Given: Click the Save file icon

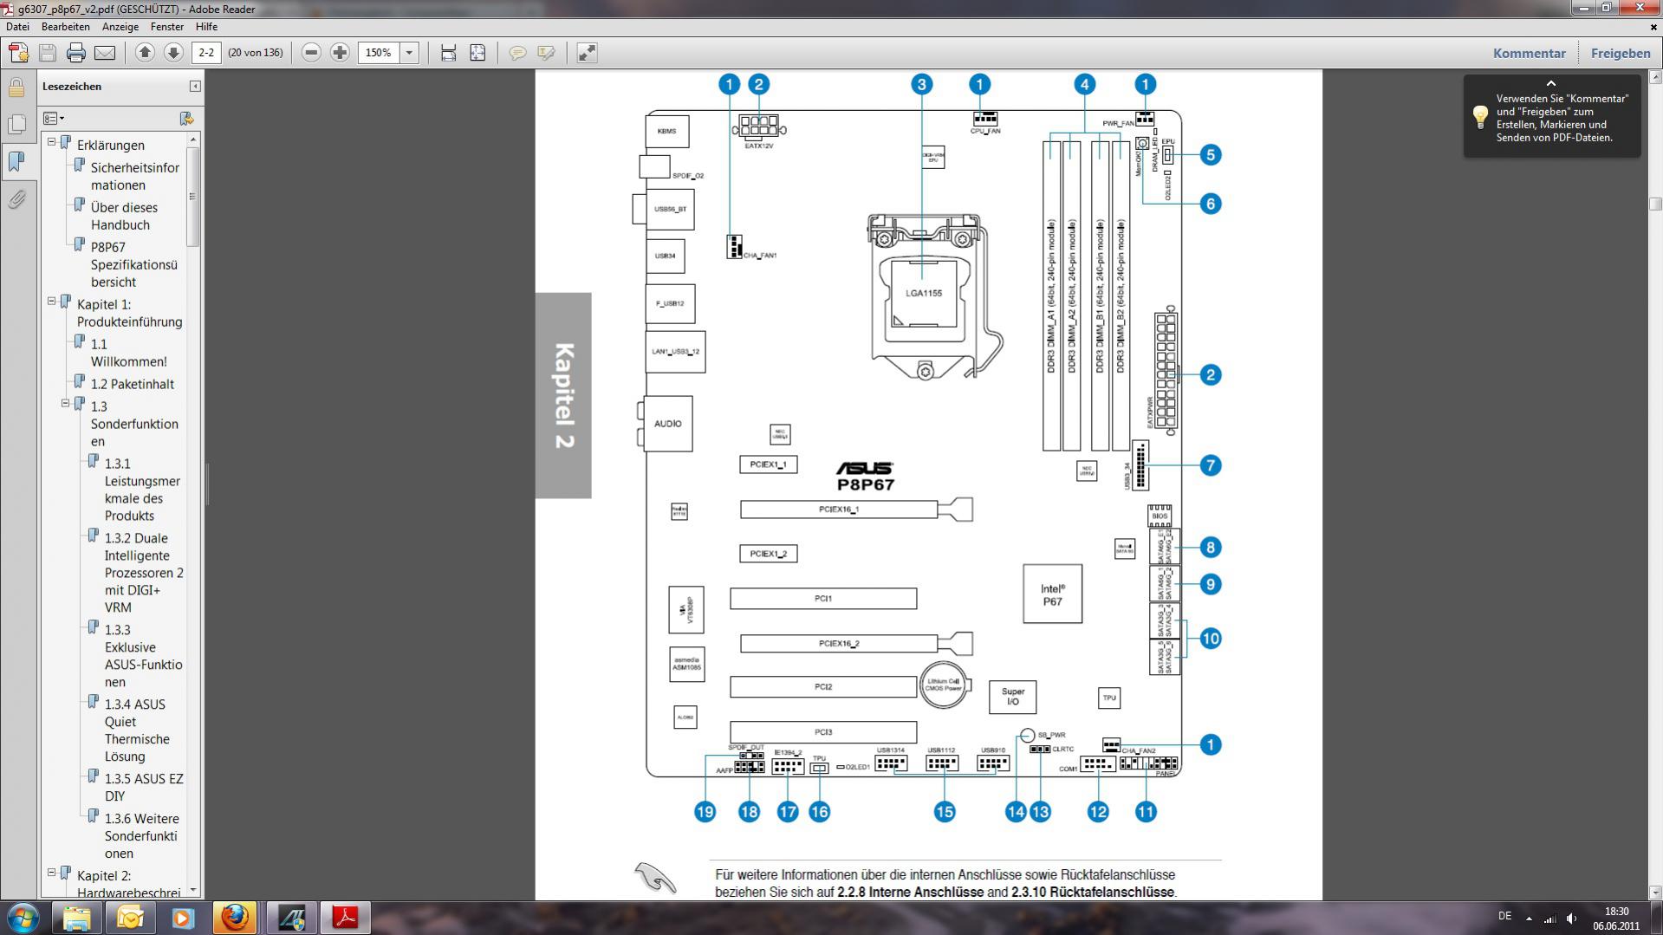Looking at the screenshot, I should (48, 53).
